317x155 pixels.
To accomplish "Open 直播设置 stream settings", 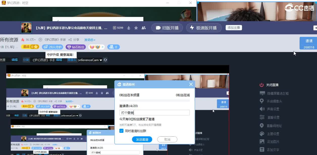I will [269, 117].
